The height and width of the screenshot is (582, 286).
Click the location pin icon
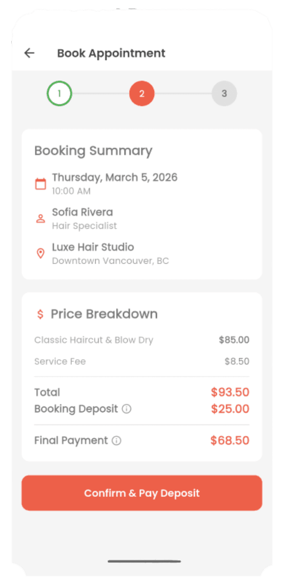[40, 253]
